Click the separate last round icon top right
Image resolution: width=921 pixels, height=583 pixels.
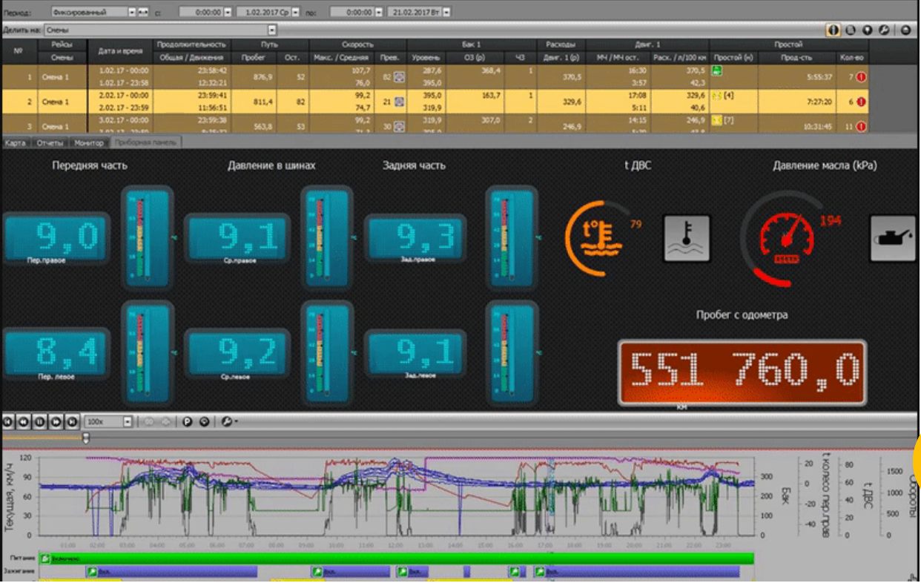[x=905, y=30]
